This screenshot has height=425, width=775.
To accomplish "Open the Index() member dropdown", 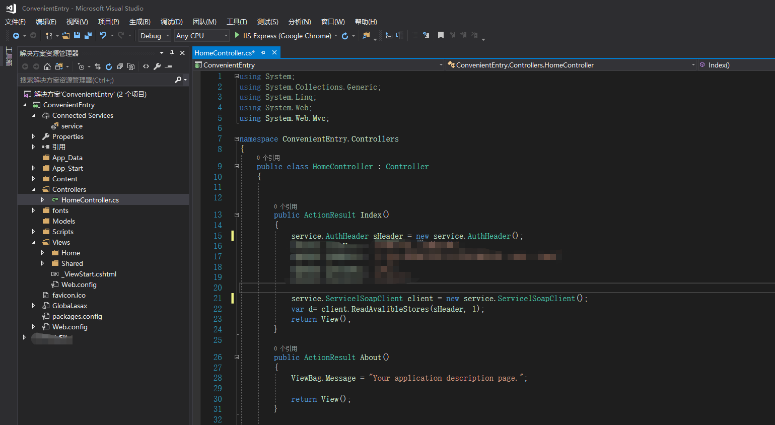I will [736, 65].
